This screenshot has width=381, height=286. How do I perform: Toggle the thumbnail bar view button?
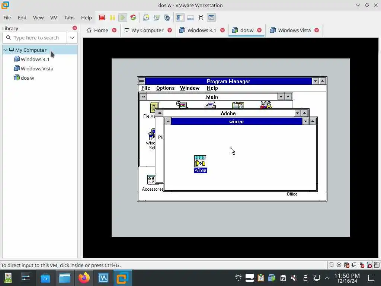pyautogui.click(x=190, y=18)
